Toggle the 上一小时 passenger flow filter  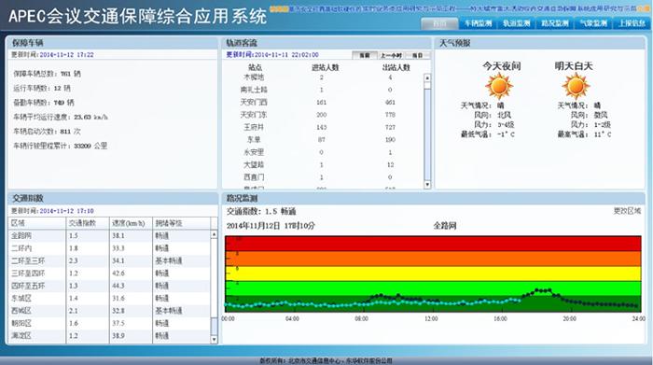[391, 55]
